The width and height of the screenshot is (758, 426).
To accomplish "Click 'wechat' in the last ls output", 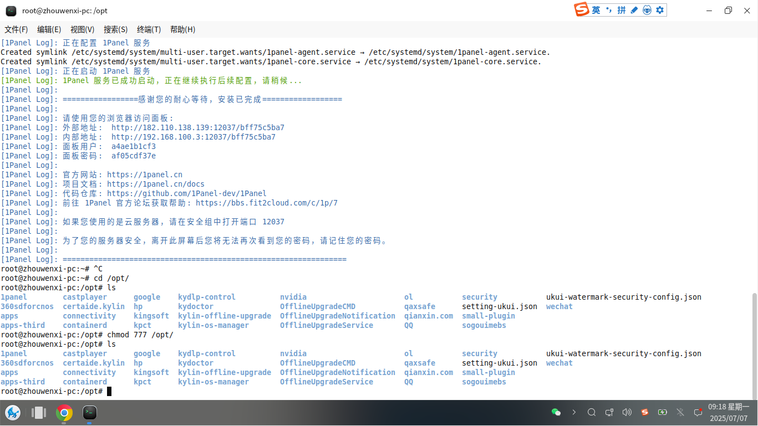I will point(559,363).
